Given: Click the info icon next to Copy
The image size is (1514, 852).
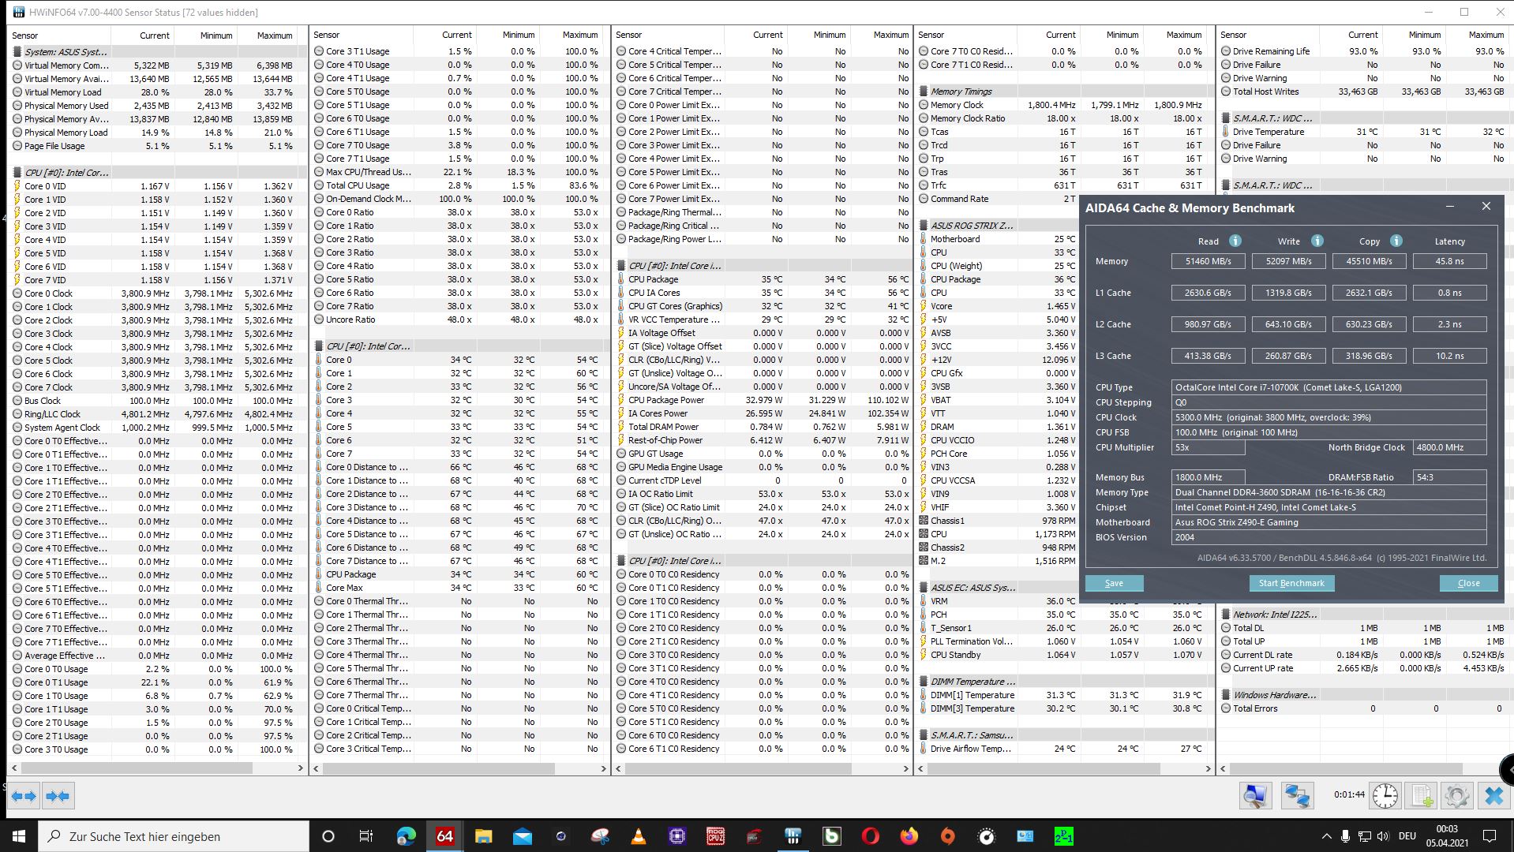Looking at the screenshot, I should pos(1396,241).
